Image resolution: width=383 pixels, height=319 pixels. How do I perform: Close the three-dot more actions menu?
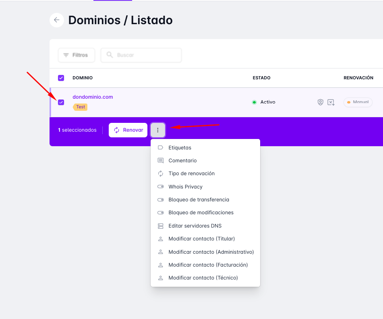[x=158, y=130]
